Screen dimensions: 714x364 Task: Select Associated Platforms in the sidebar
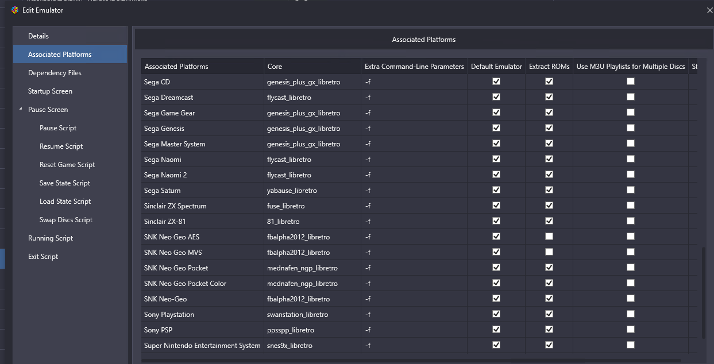point(70,55)
